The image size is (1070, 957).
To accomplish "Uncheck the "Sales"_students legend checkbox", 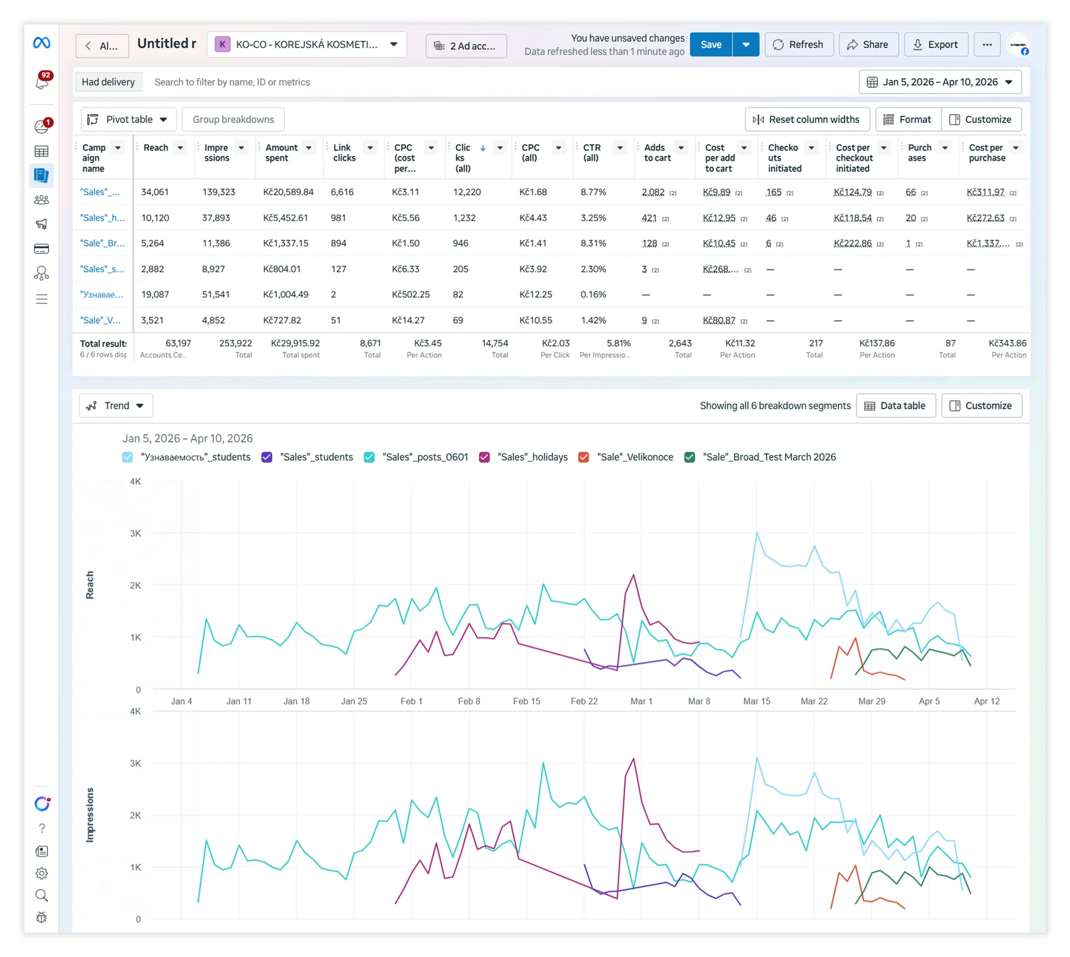I will point(267,457).
